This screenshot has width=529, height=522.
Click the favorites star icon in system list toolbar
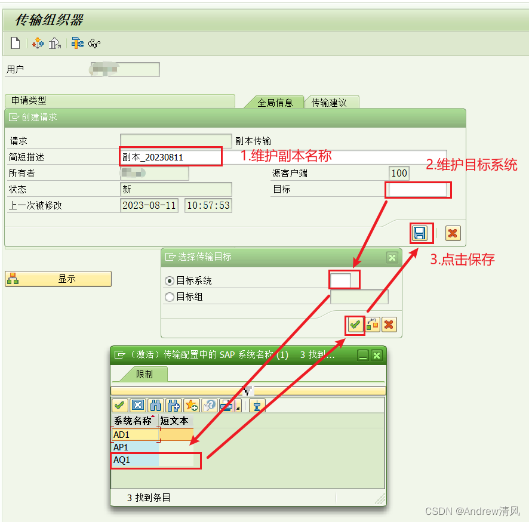tap(190, 405)
